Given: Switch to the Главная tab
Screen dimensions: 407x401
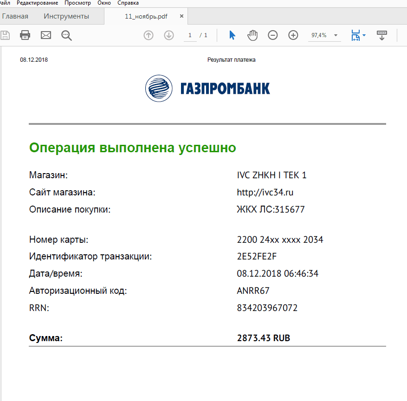Looking at the screenshot, I should coord(15,16).
